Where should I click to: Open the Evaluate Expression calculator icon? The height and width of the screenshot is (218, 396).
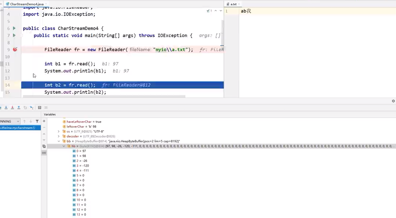[x=39, y=108]
